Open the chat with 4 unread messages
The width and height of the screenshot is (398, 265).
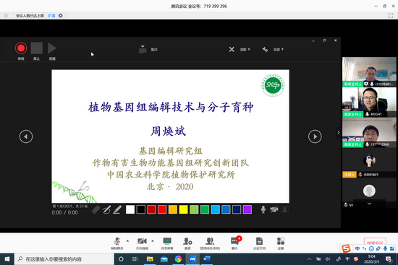pyautogui.click(x=234, y=243)
